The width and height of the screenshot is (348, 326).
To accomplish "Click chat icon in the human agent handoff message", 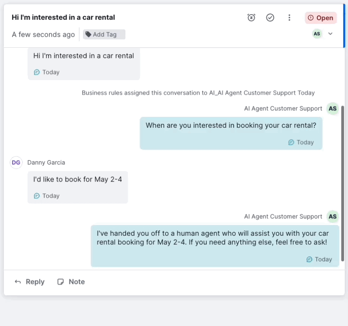I will click(310, 259).
